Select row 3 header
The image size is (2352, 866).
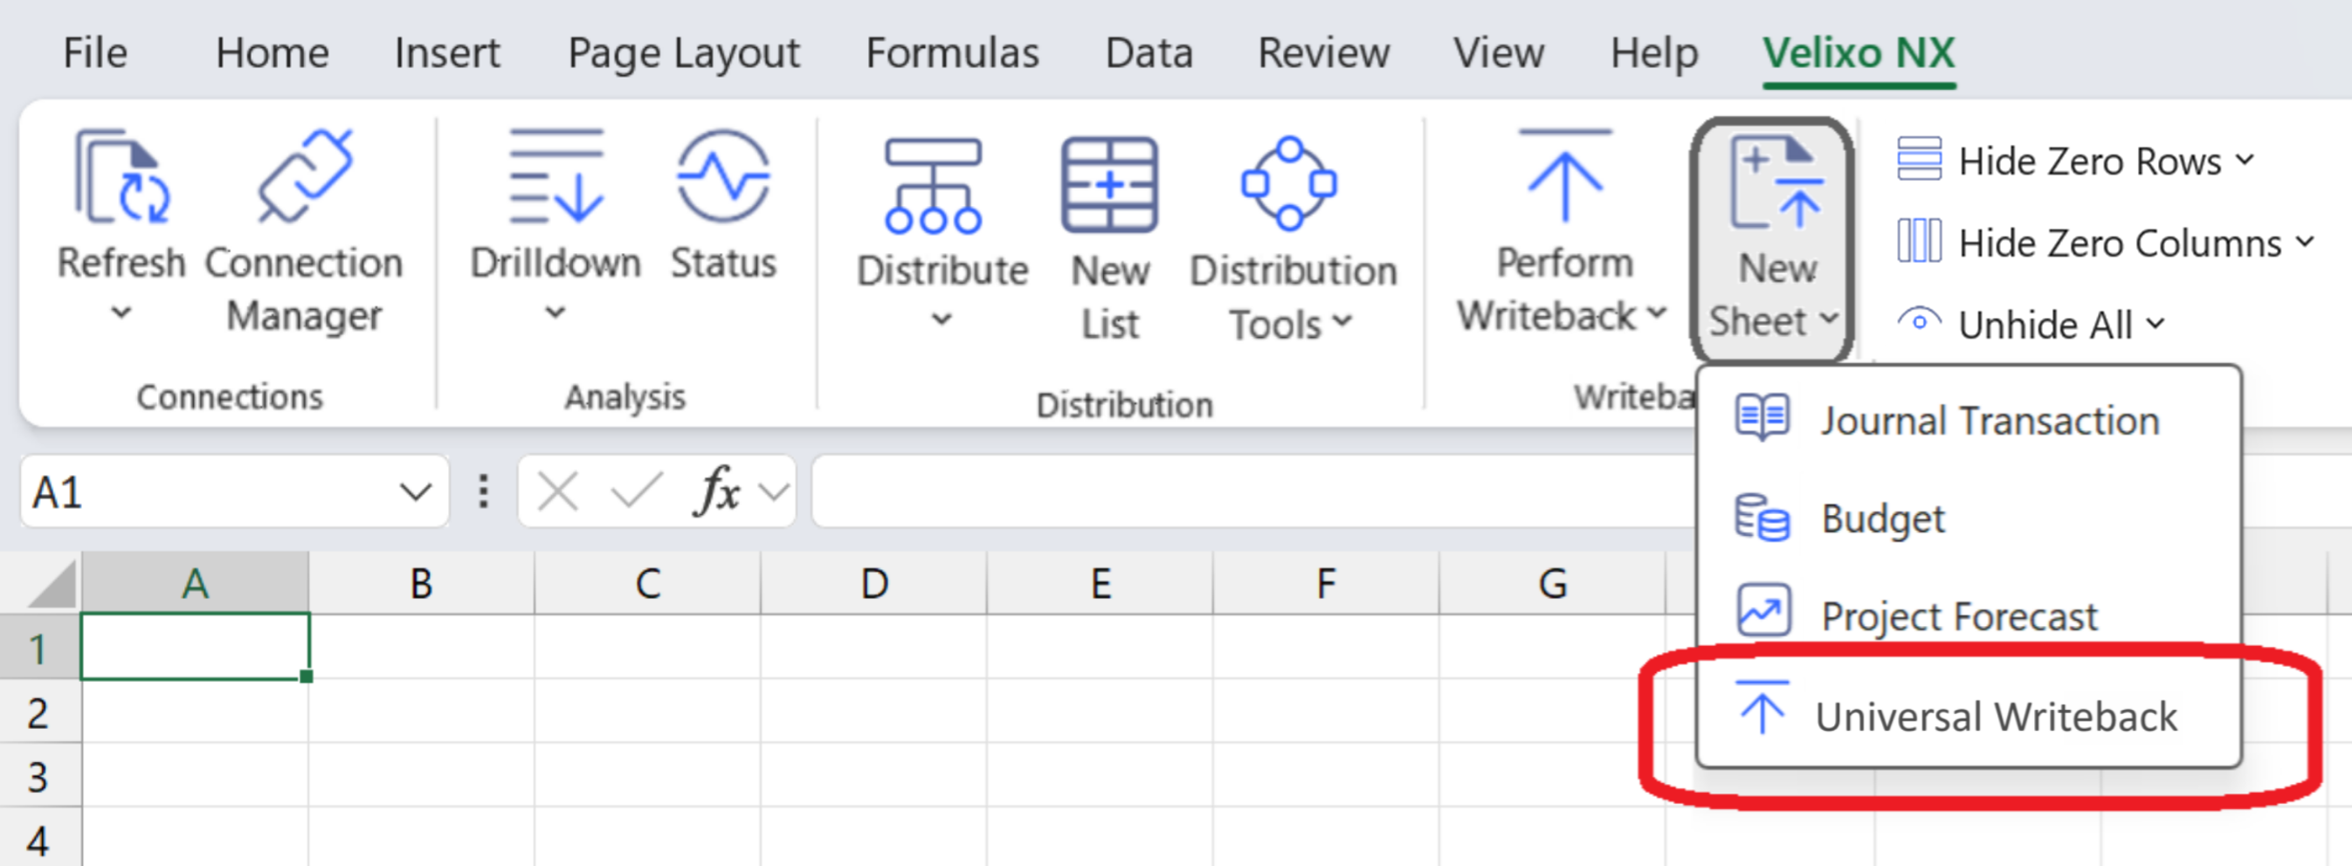pyautogui.click(x=39, y=776)
